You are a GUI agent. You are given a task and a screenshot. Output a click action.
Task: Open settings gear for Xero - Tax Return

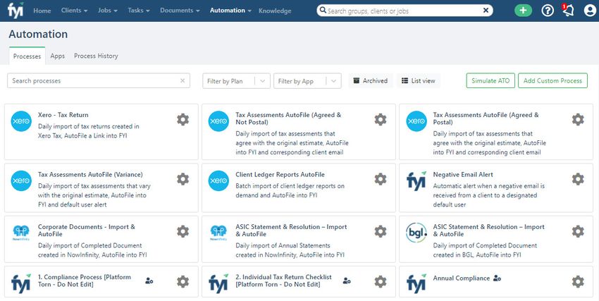[x=183, y=120]
